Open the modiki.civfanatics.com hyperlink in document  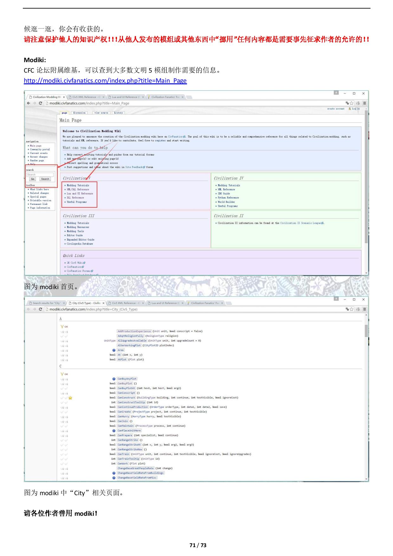pos(105,81)
